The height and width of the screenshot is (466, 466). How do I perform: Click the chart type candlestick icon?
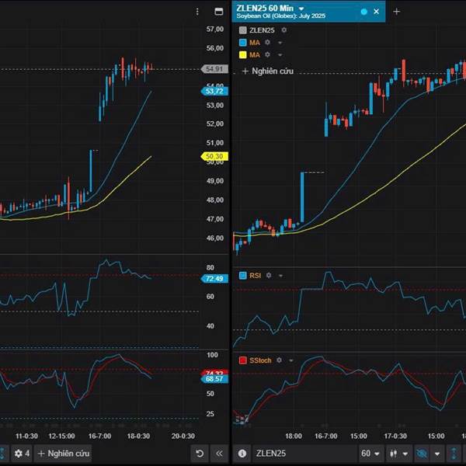pyautogui.click(x=394, y=454)
